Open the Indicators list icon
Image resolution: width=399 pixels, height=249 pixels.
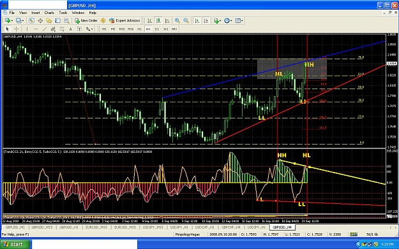pos(216,20)
